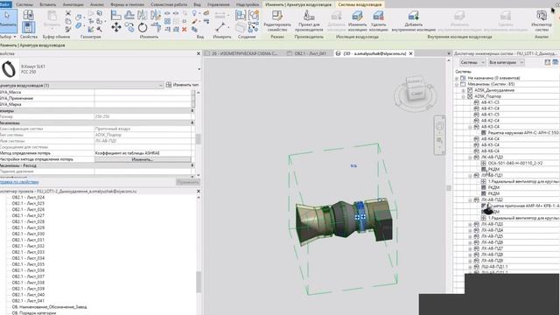Toggle checkbox for ADSK_Дымоудаление
This screenshot has width=560, height=315.
(470, 90)
